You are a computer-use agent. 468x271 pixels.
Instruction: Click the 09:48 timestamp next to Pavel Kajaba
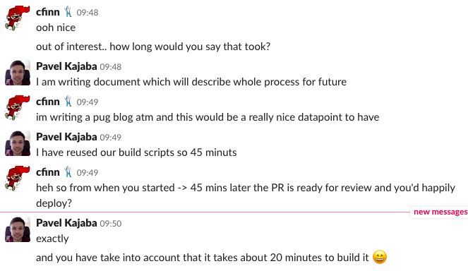click(111, 67)
